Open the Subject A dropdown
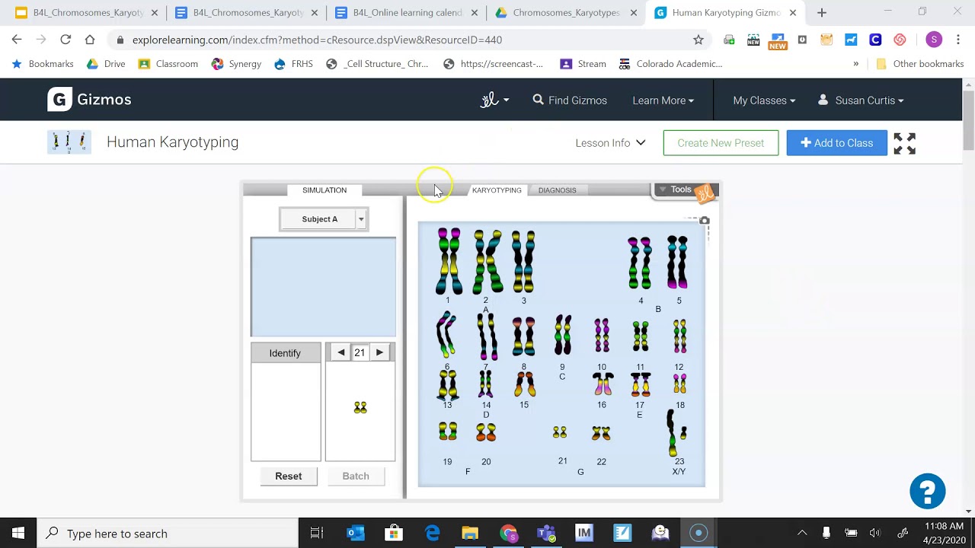 [x=324, y=219]
